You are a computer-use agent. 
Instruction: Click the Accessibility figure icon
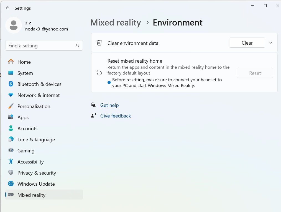pos(11,162)
